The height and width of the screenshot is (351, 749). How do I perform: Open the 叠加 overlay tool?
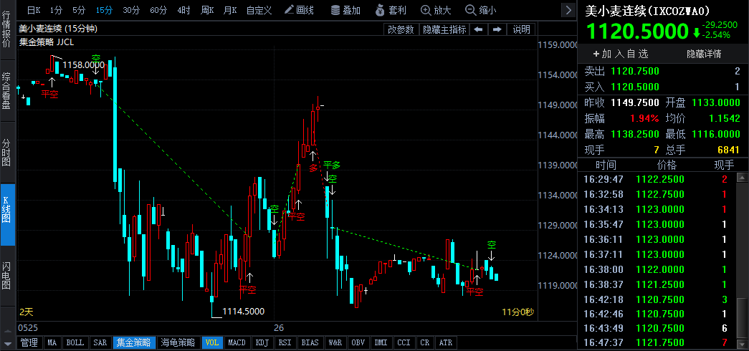[x=346, y=9]
